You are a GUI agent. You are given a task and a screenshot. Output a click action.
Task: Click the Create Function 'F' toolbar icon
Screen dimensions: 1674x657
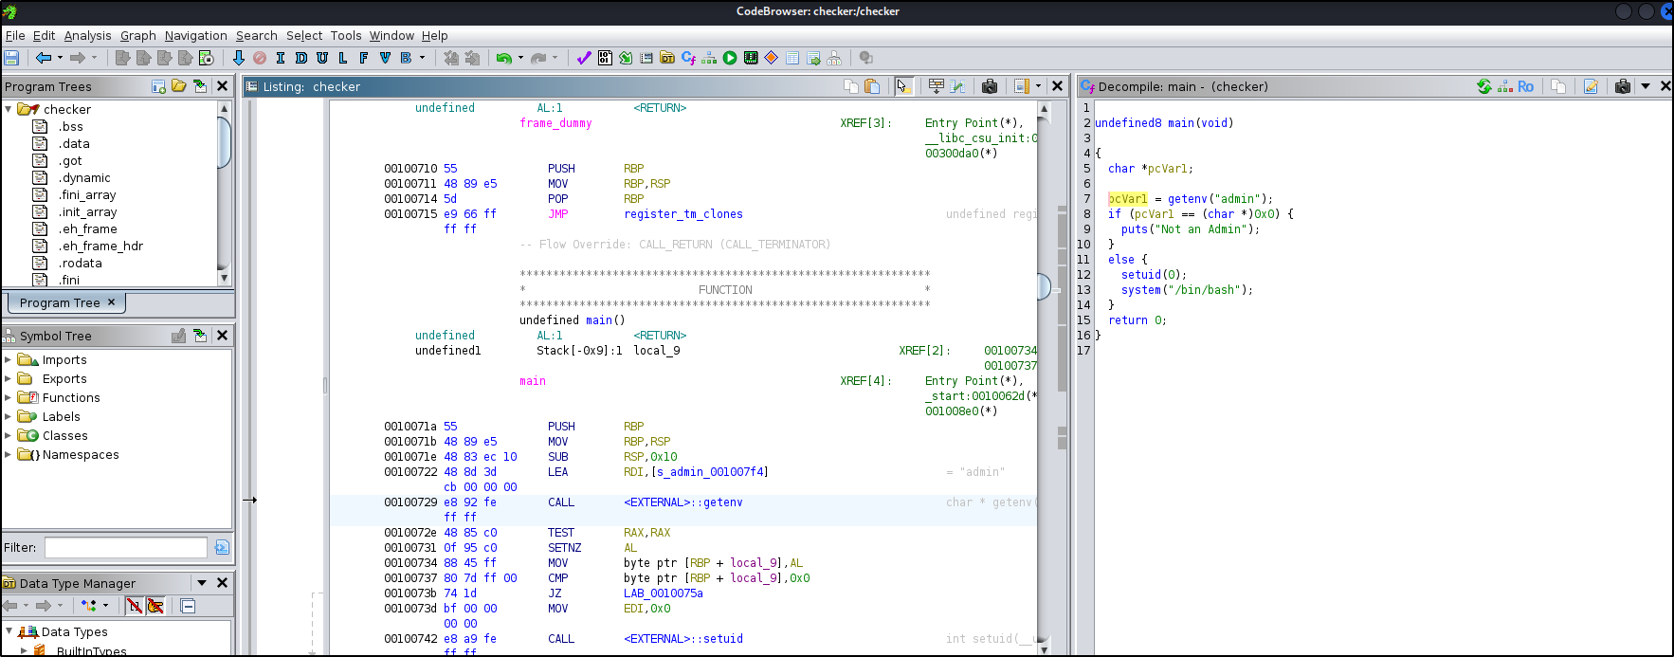click(364, 58)
